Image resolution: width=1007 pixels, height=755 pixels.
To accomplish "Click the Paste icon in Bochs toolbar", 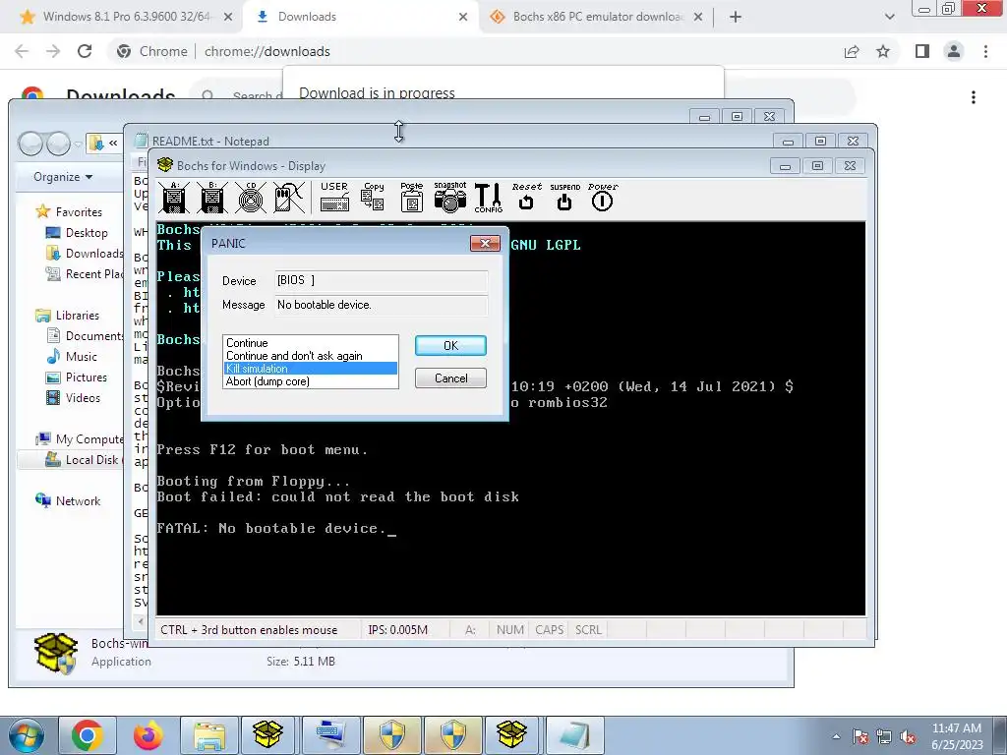I will pos(412,197).
